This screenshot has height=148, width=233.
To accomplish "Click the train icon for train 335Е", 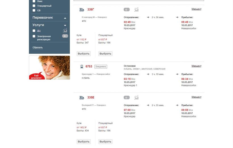I will [82, 98].
